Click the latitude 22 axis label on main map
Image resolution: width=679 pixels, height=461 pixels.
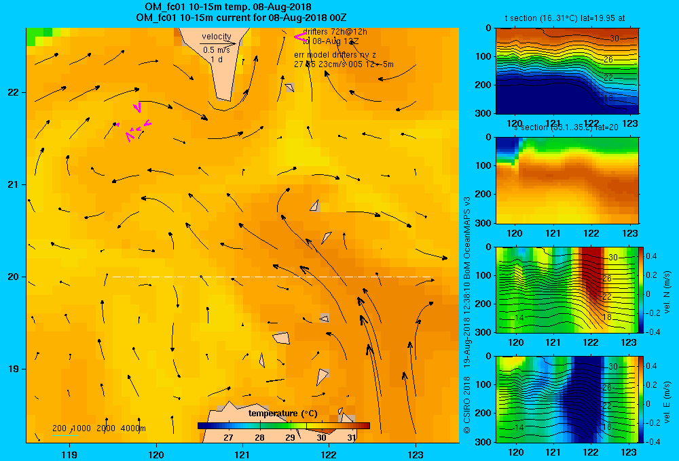point(14,93)
